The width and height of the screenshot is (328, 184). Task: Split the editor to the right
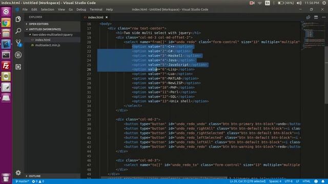316,17
